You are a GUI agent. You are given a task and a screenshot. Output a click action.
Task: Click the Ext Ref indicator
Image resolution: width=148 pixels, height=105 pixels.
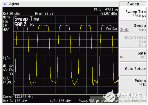tap(112, 29)
